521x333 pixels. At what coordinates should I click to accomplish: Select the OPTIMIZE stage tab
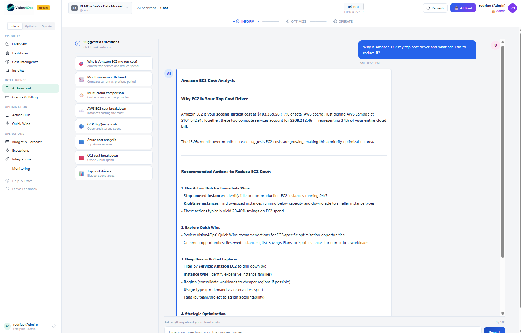click(296, 21)
